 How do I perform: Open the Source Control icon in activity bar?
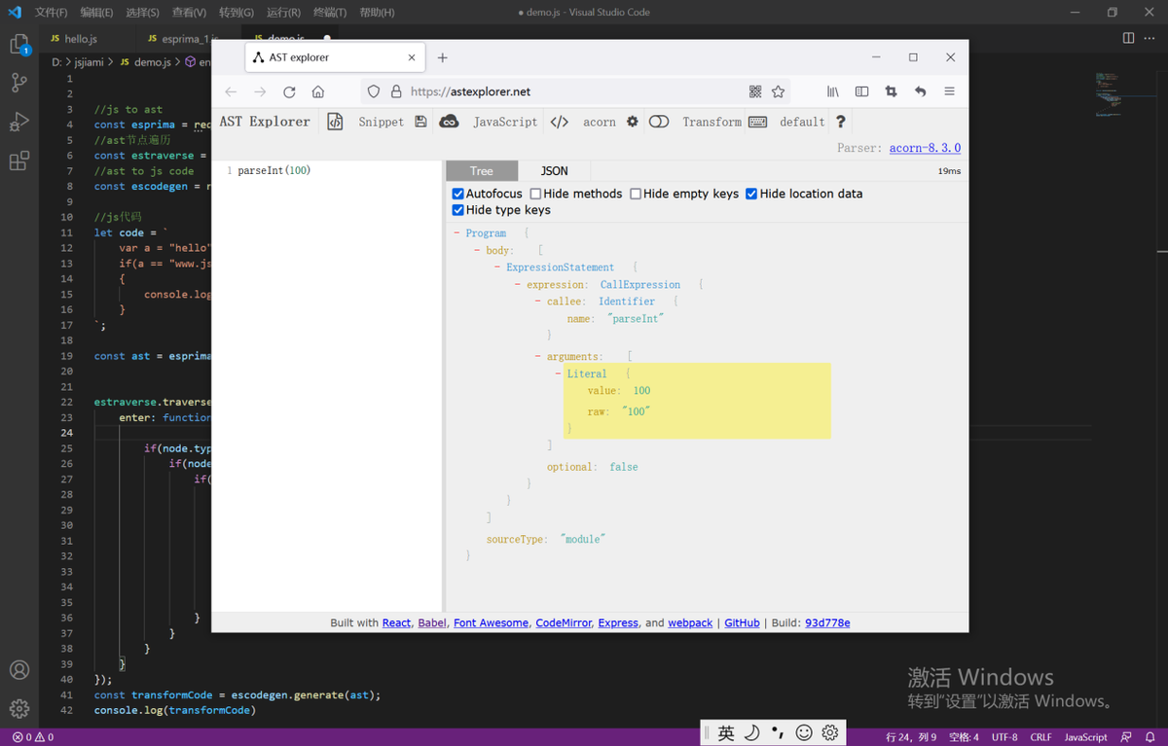19,84
